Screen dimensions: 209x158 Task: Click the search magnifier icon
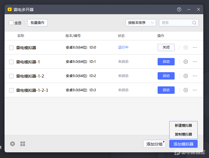click(194, 23)
